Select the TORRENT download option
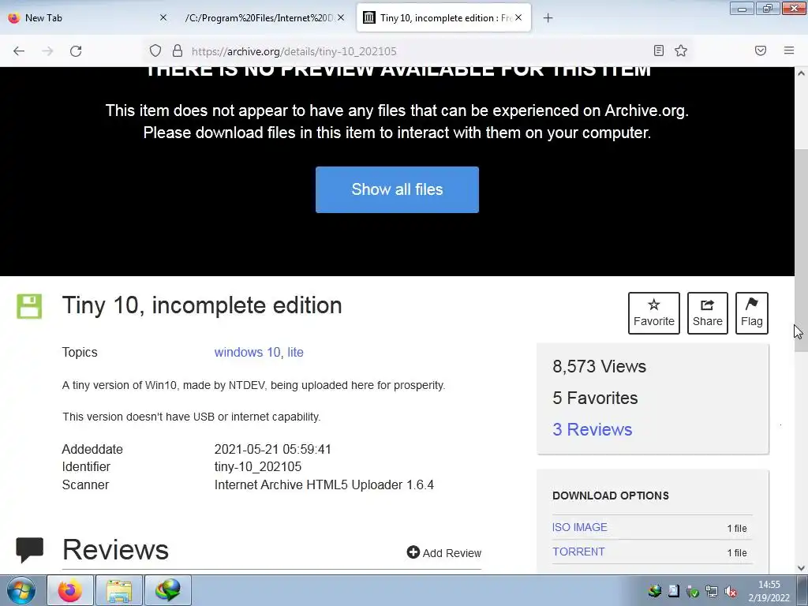The width and height of the screenshot is (808, 606). pyautogui.click(x=578, y=552)
